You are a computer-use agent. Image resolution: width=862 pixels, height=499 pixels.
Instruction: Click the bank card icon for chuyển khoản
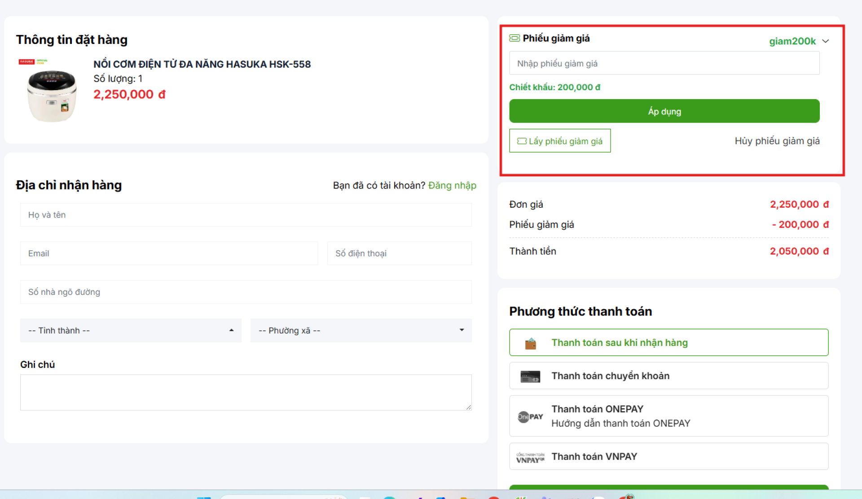pyautogui.click(x=530, y=376)
